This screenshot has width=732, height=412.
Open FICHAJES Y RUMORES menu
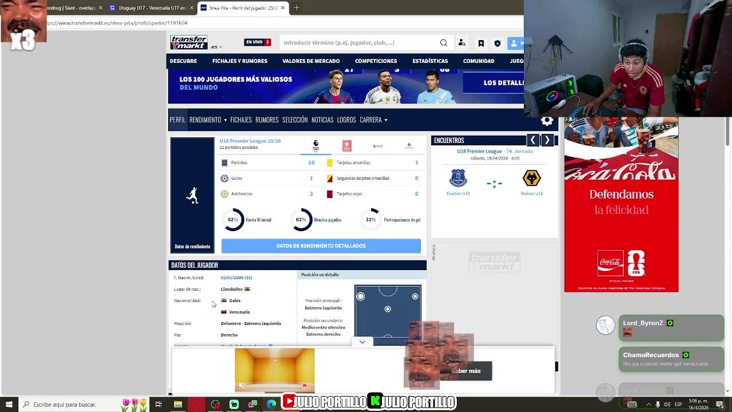pyautogui.click(x=240, y=61)
